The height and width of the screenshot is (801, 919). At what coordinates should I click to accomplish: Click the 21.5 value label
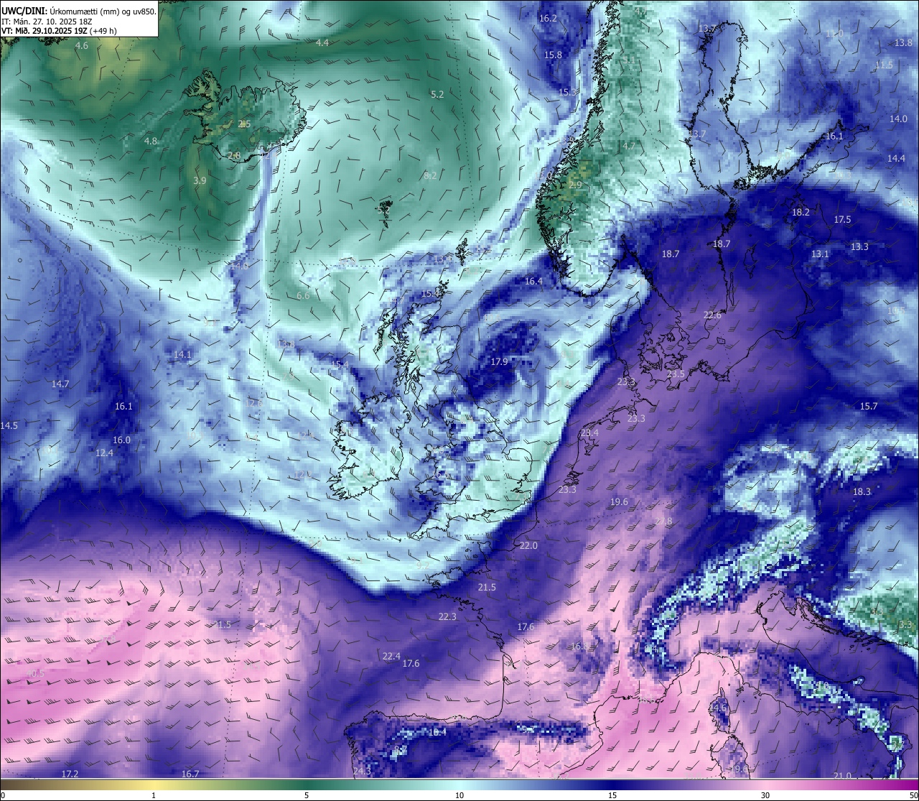pos(487,588)
